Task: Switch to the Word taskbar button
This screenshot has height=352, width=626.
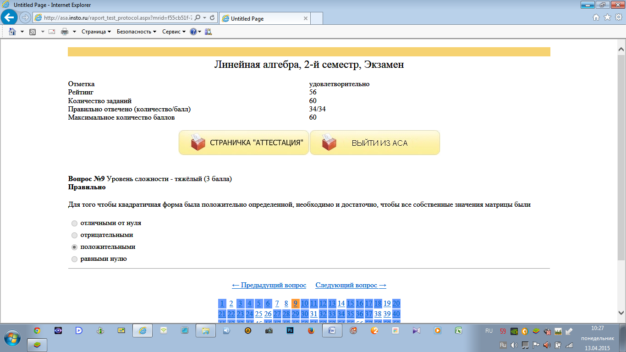Action: (332, 330)
